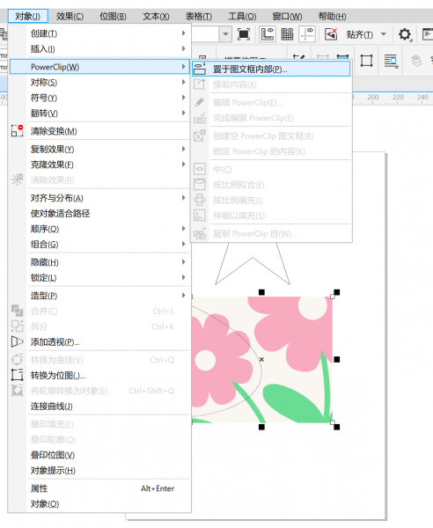The height and width of the screenshot is (528, 433).
Task: Click the right-middle selection handle
Action: (x=337, y=360)
